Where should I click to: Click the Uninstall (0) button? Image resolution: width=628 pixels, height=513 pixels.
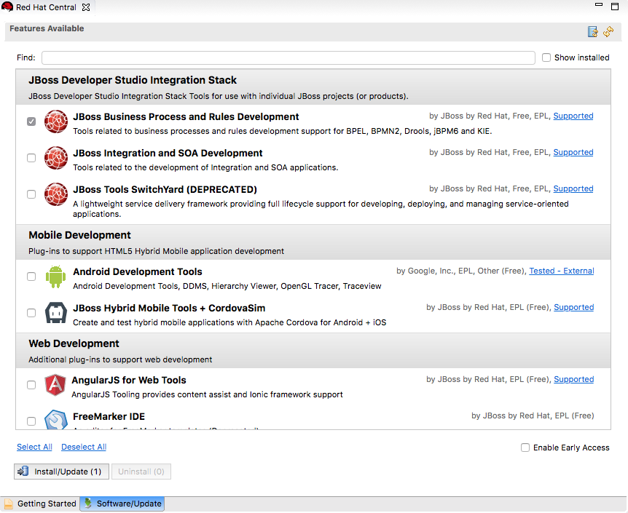141,472
